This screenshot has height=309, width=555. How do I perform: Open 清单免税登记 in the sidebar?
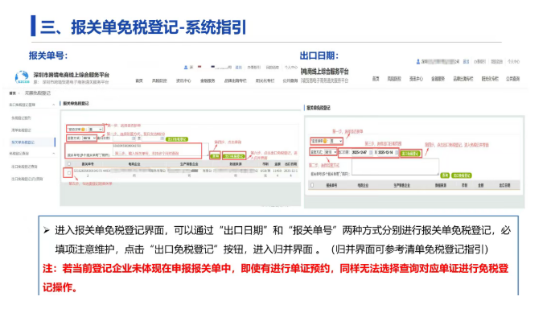click(21, 130)
